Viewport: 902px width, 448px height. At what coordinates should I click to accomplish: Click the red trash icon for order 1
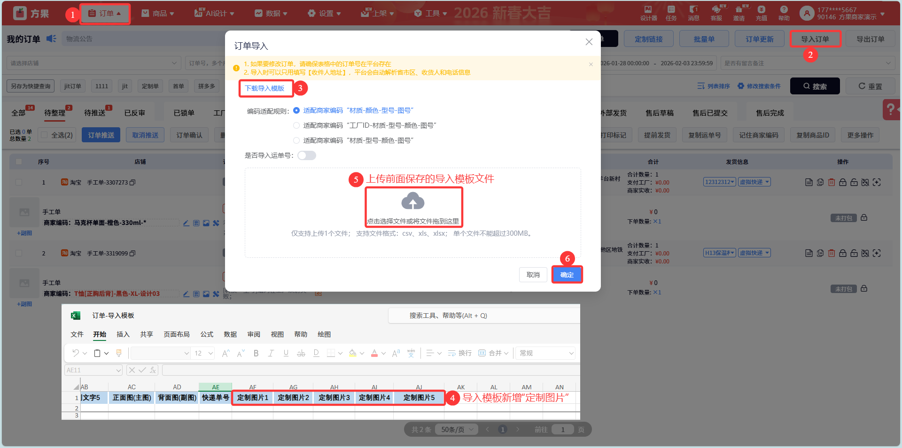click(x=831, y=182)
